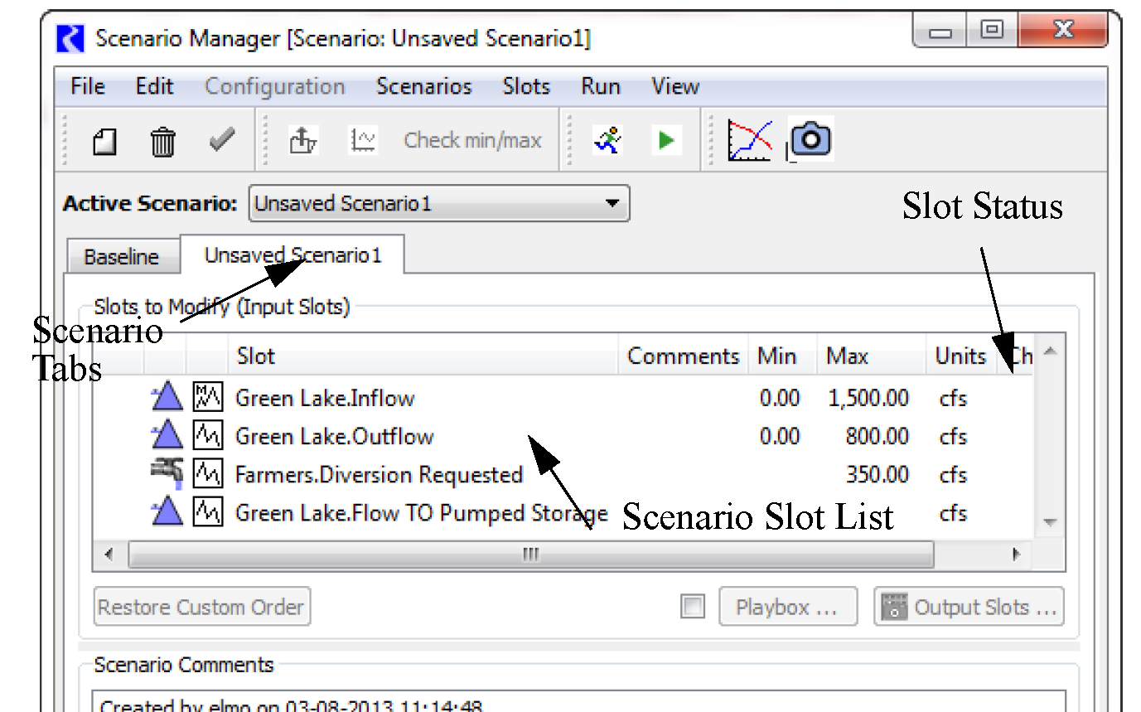1141x712 pixels.
Task: Click the trash can delete icon
Action: click(x=162, y=142)
